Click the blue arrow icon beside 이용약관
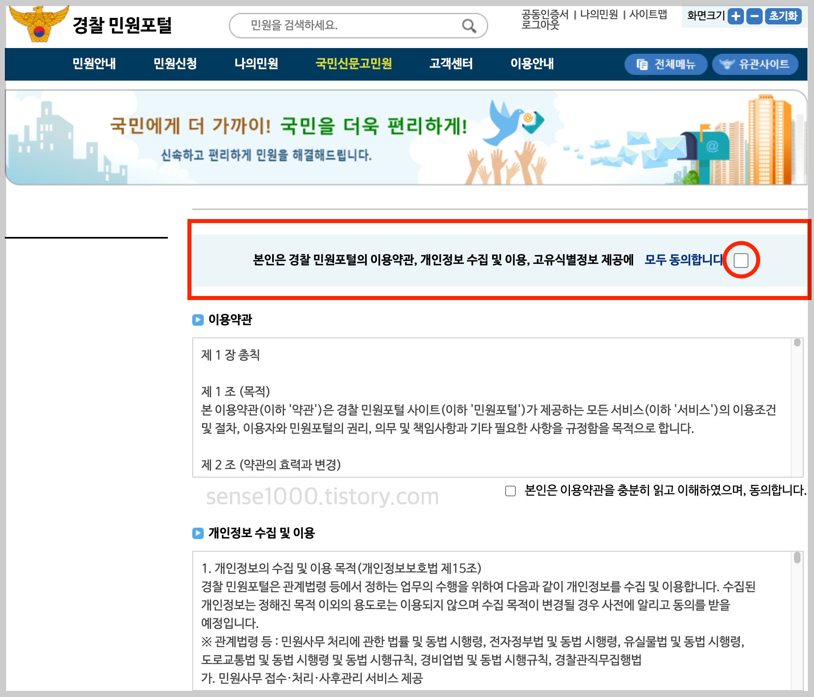This screenshot has width=814, height=697. pyautogui.click(x=198, y=320)
